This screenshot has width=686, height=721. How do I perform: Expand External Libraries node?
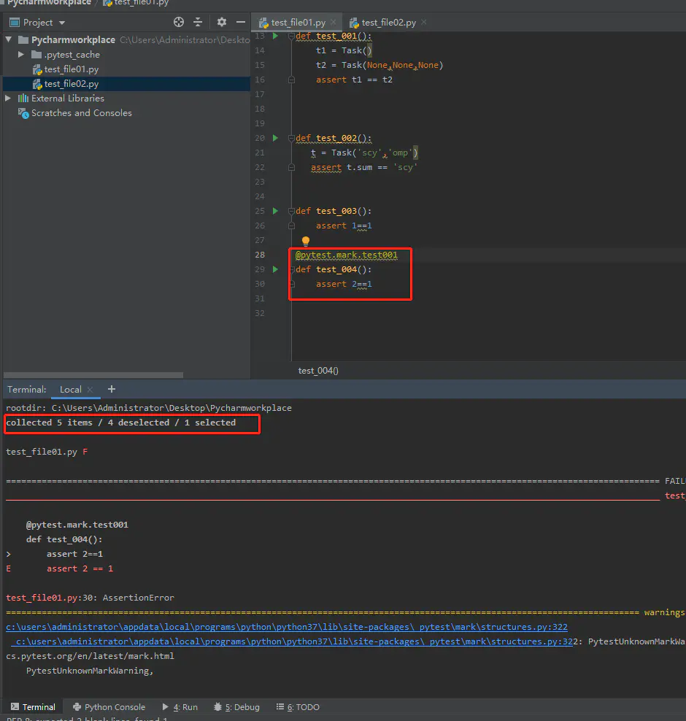[x=8, y=99]
